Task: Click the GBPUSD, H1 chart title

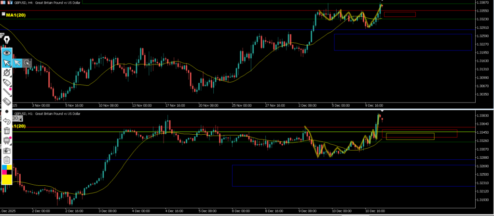Action: tap(40, 114)
